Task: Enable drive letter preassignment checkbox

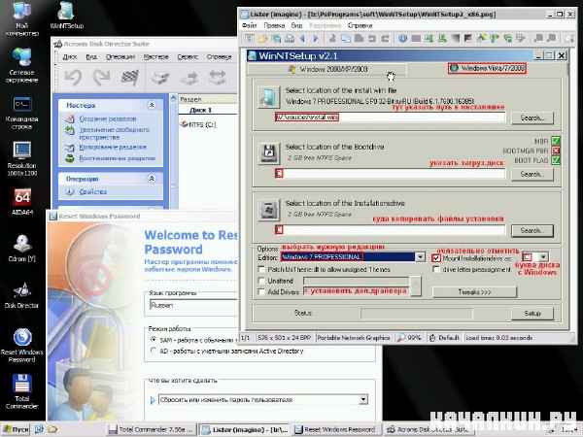Action: [436, 269]
